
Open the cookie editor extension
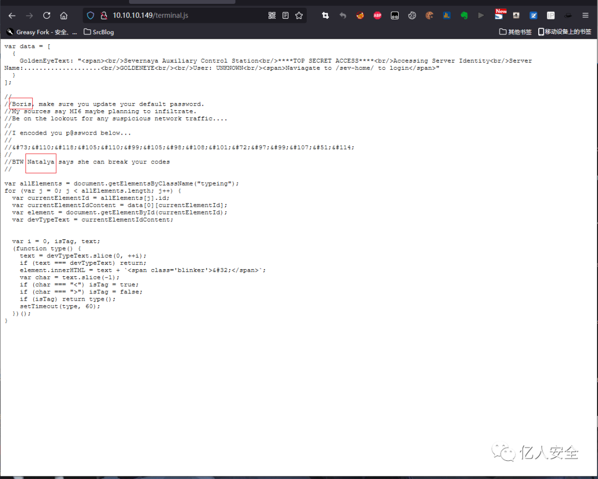412,16
